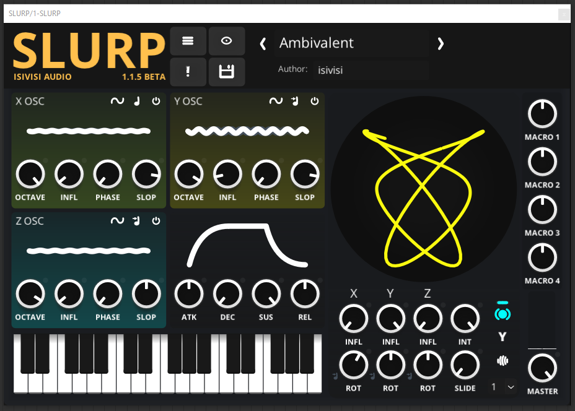Toggle Z OSC power button
This screenshot has height=411, width=575.
[156, 221]
